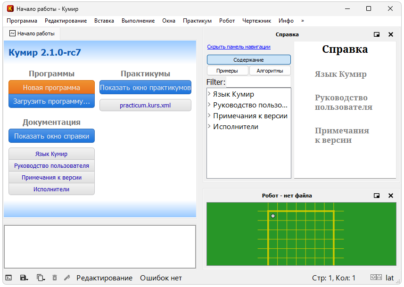Click Показать окно справки button
Image resolution: width=404 pixels, height=287 pixels.
tap(51, 136)
